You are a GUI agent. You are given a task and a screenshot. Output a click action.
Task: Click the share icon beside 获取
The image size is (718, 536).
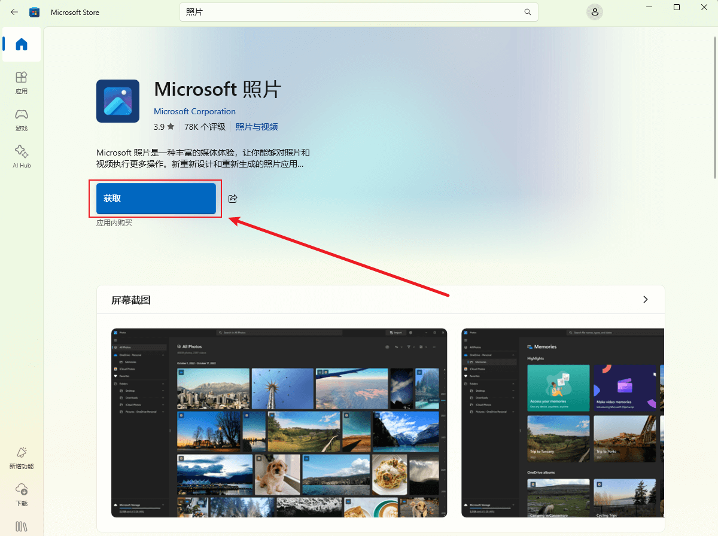(232, 198)
